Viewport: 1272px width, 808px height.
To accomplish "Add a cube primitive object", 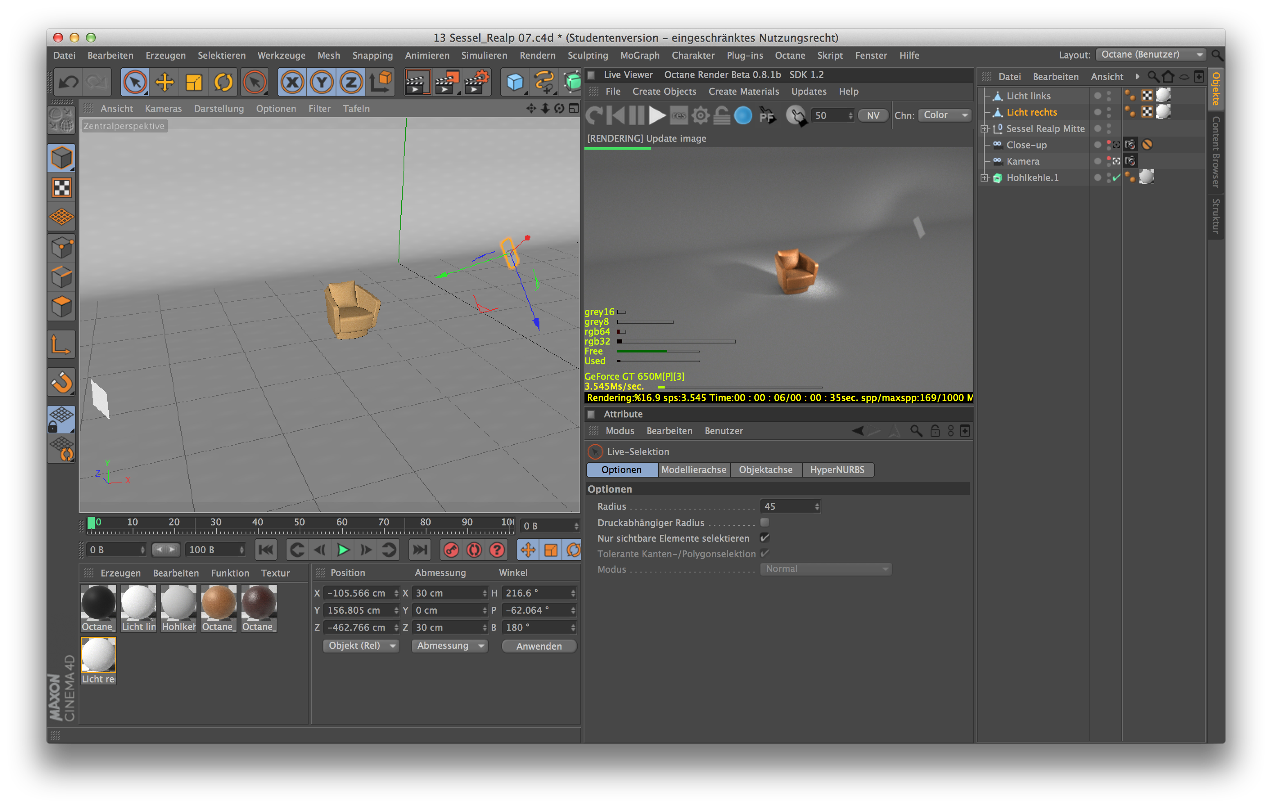I will click(514, 82).
